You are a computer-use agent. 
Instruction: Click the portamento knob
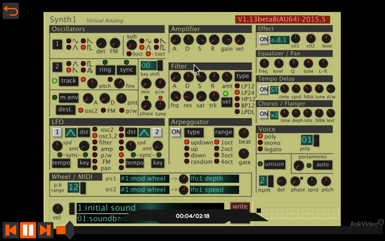point(299,165)
